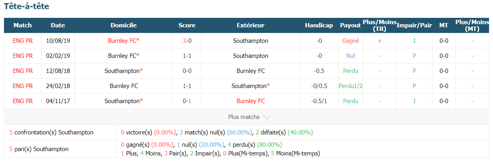This screenshot has width=493, height=161.
Task: Click the Tête-à-tête section heading
Action: (x=27, y=6)
